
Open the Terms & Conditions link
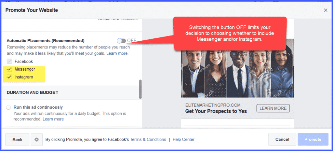[148, 140]
